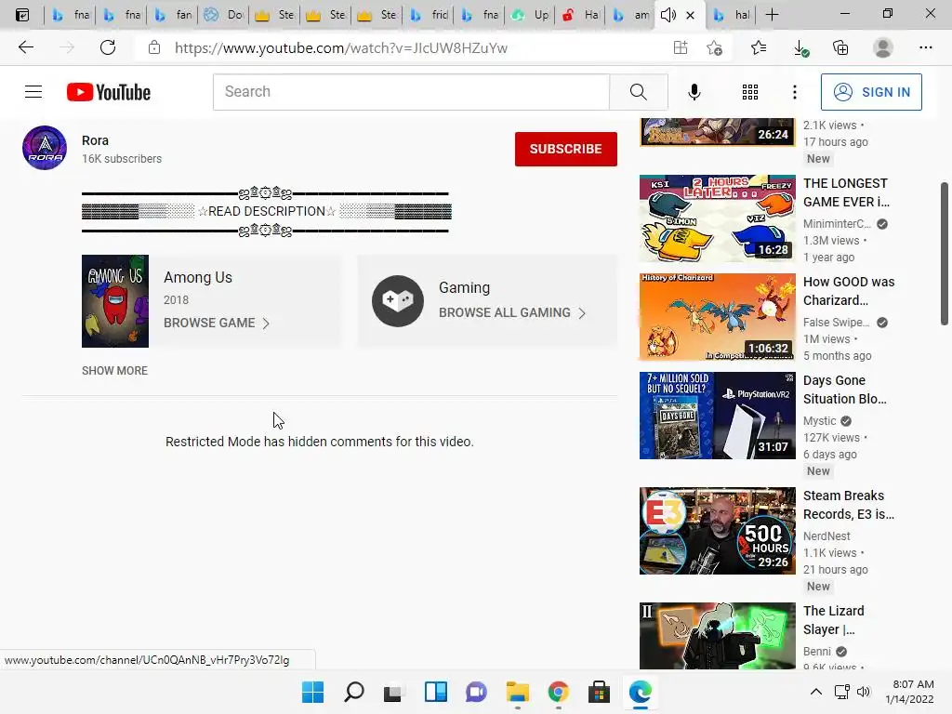This screenshot has height=714, width=952.
Task: Launch Google Chrome from taskbar
Action: coord(558,692)
